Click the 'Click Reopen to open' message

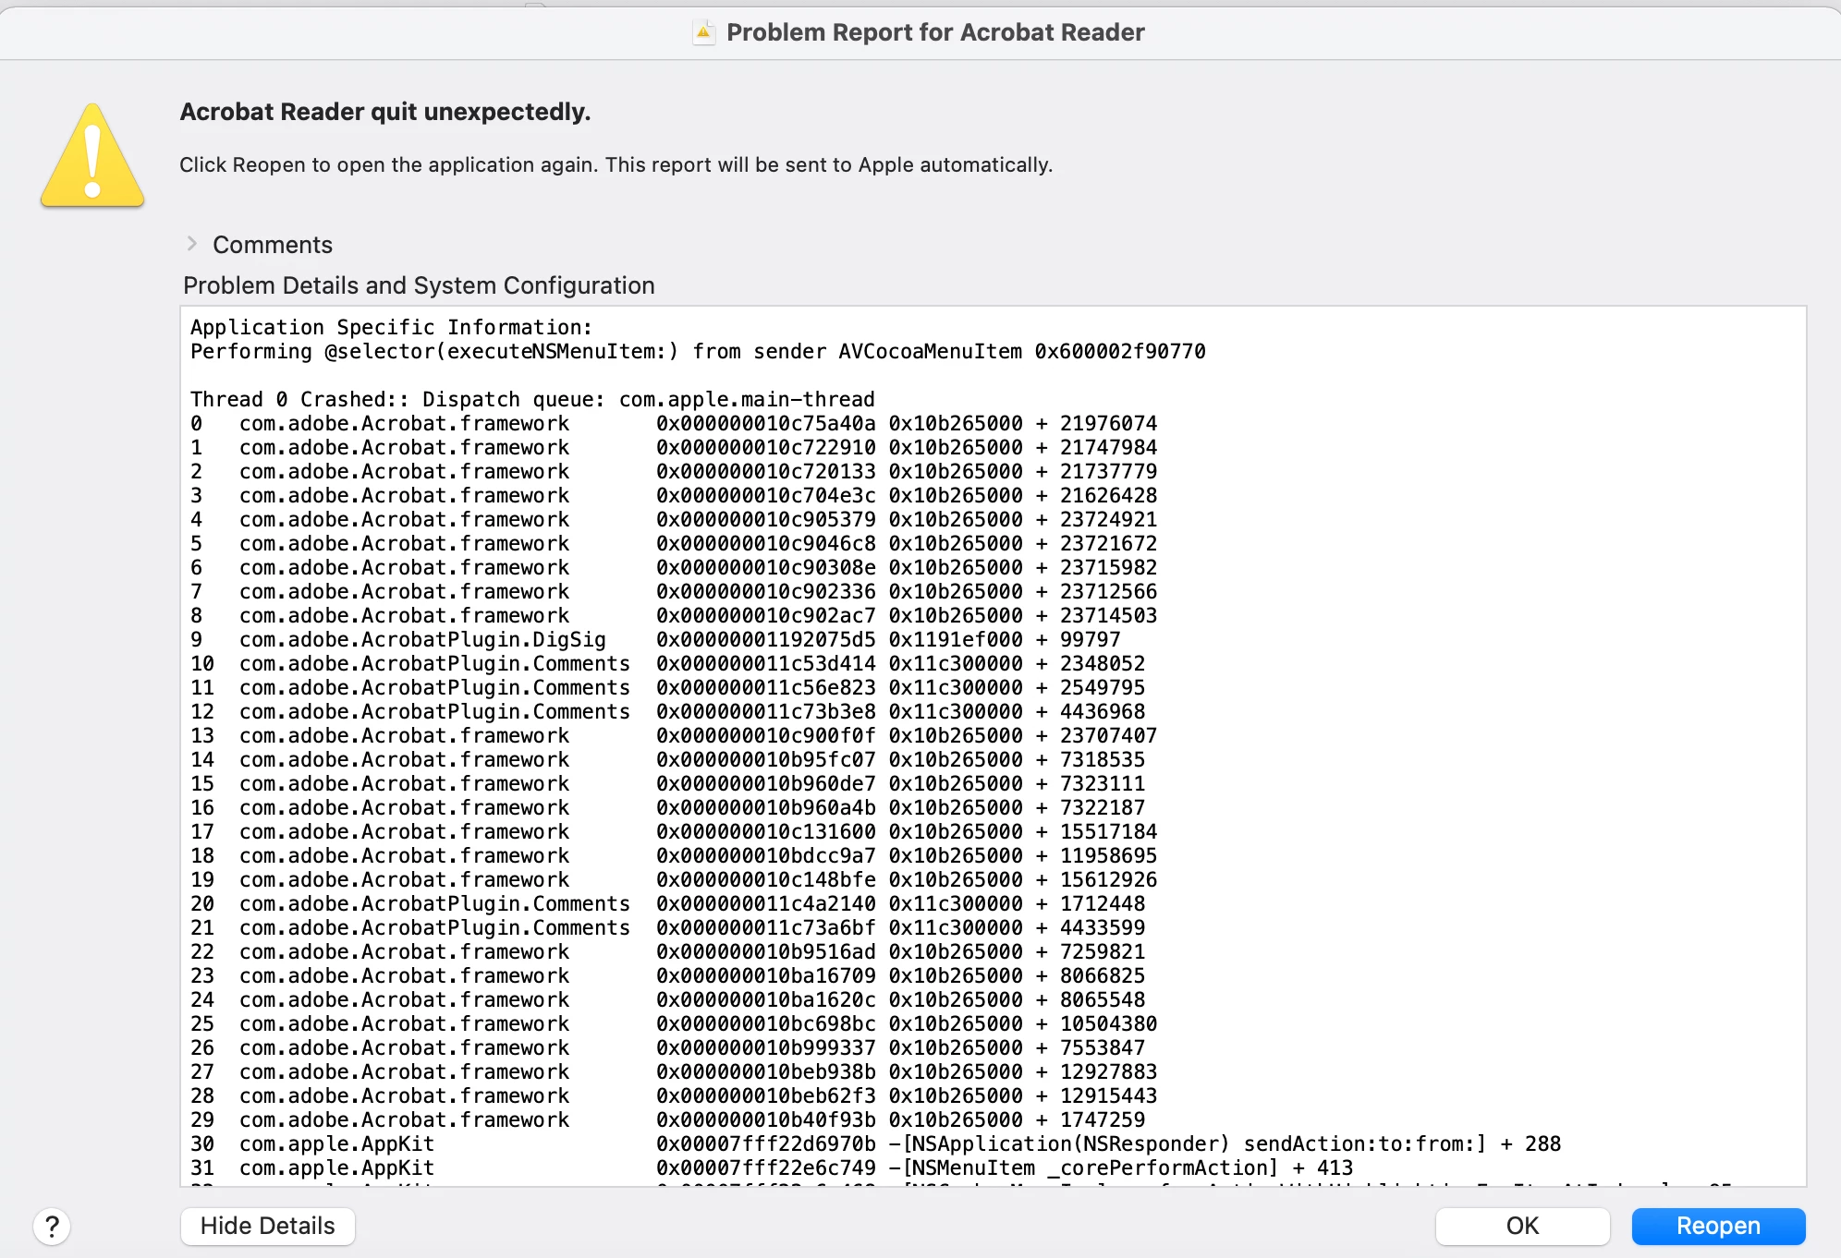[616, 164]
